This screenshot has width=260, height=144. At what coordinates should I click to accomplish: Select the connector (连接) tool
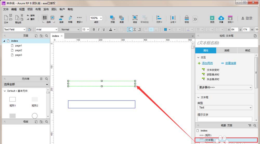61,19
